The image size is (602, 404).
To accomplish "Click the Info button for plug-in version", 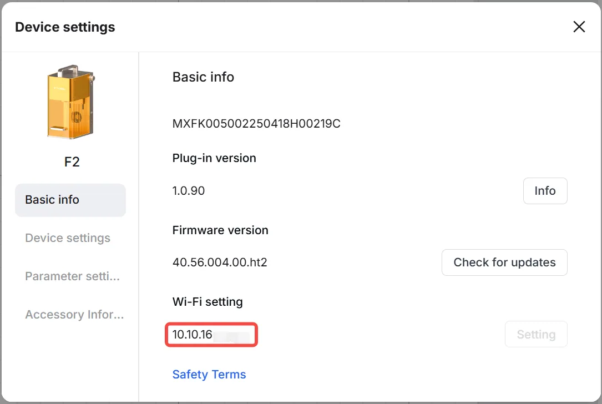I will click(545, 191).
